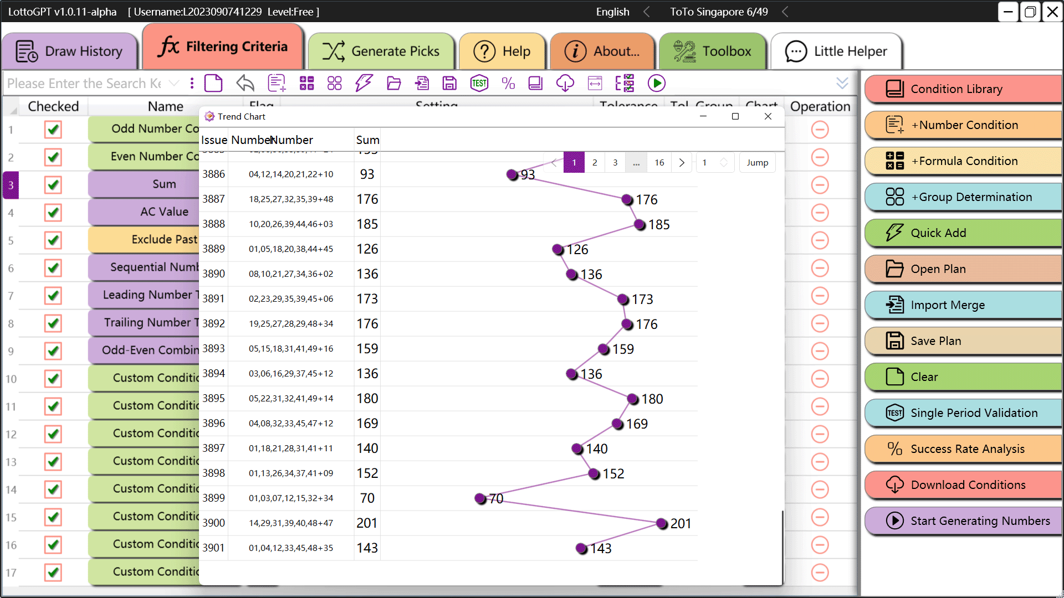Open the Draw History tab

coord(69,51)
